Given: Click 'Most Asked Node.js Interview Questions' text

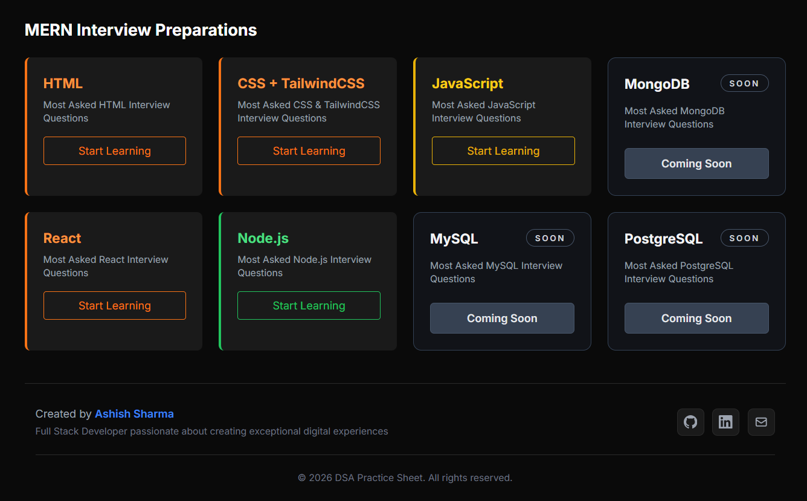Looking at the screenshot, I should click(304, 266).
